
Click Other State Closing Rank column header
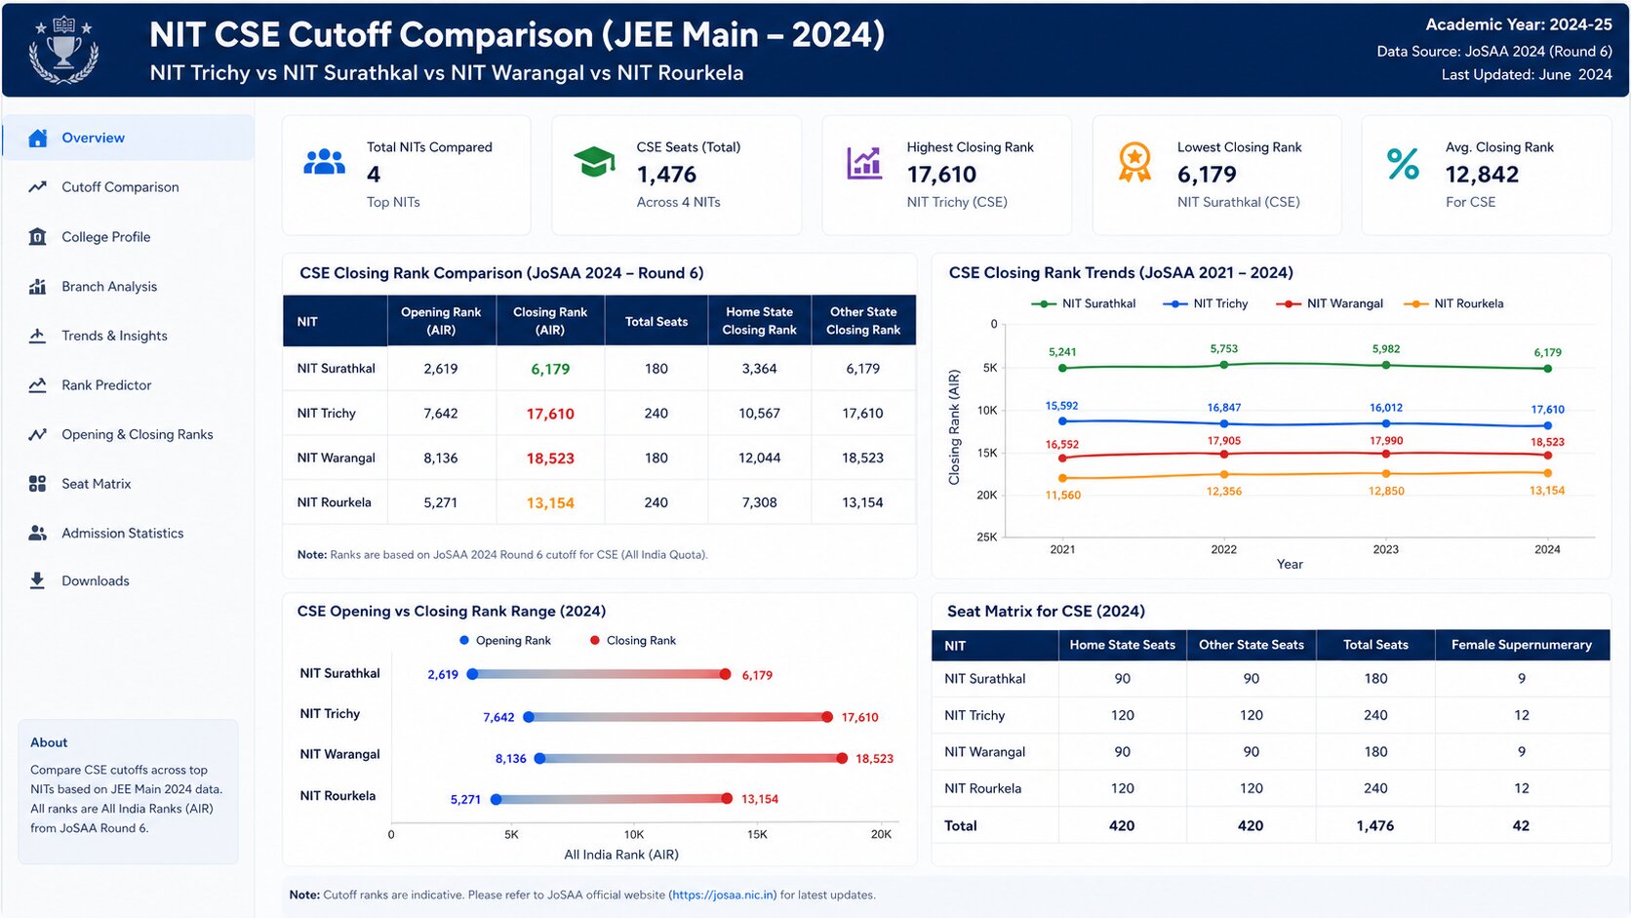pyautogui.click(x=863, y=321)
